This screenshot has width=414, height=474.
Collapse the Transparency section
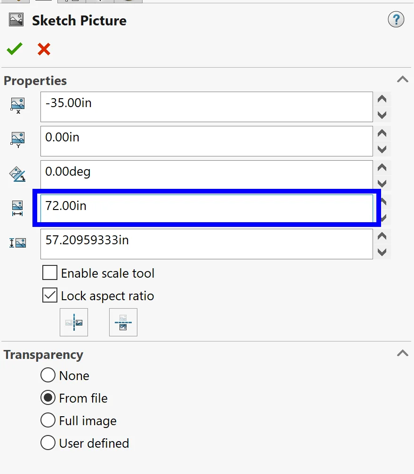click(402, 353)
